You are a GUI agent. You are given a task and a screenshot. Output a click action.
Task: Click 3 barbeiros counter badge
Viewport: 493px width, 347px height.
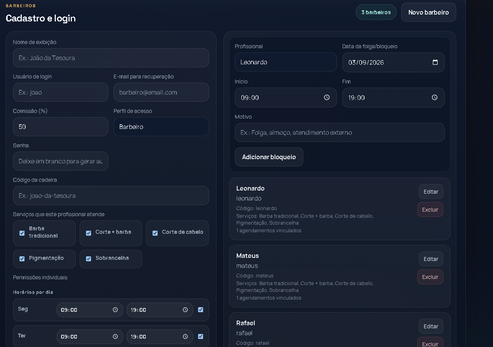coord(376,12)
